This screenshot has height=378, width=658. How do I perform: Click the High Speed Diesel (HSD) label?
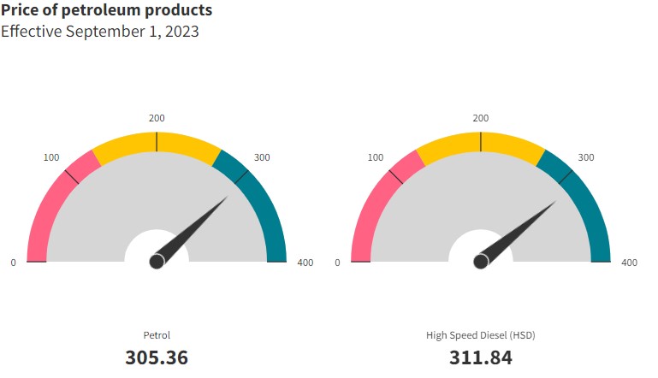pyautogui.click(x=481, y=335)
